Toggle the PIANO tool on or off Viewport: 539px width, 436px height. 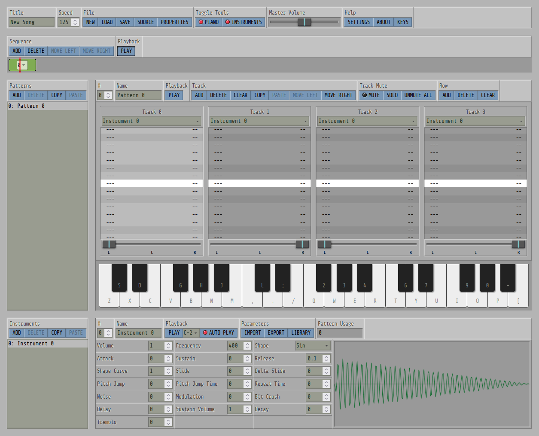(208, 22)
